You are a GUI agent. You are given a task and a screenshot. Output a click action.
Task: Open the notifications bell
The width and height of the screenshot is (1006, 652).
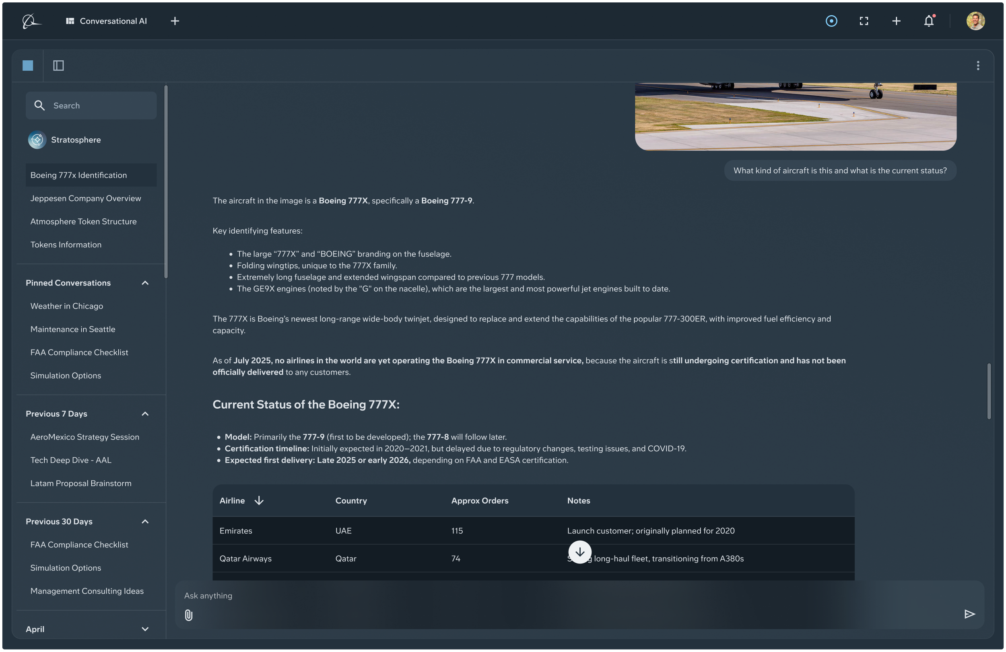tap(928, 21)
